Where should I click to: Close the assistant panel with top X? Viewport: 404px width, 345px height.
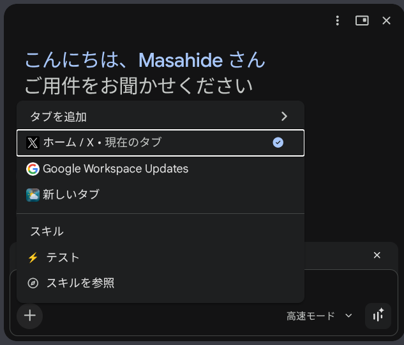(x=386, y=21)
